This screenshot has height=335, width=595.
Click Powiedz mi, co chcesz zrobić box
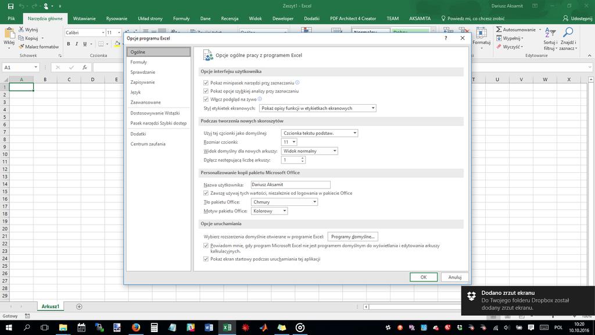(x=473, y=18)
